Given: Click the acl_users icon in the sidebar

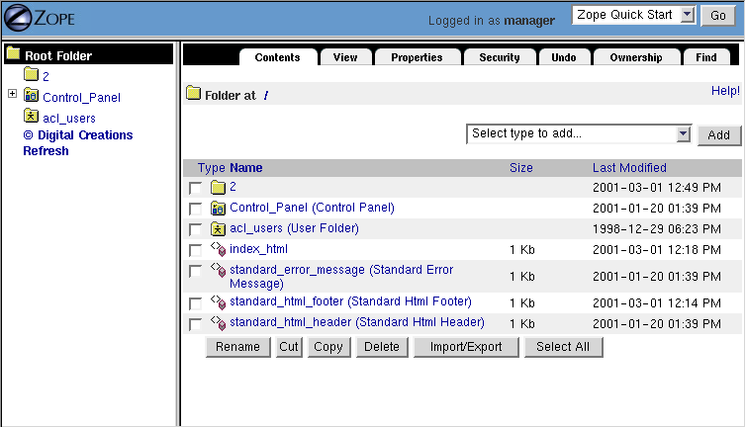Looking at the screenshot, I should tap(32, 118).
